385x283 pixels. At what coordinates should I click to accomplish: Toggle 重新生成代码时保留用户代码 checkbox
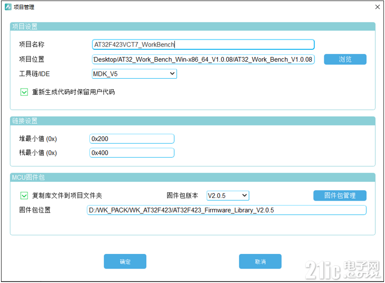point(24,92)
